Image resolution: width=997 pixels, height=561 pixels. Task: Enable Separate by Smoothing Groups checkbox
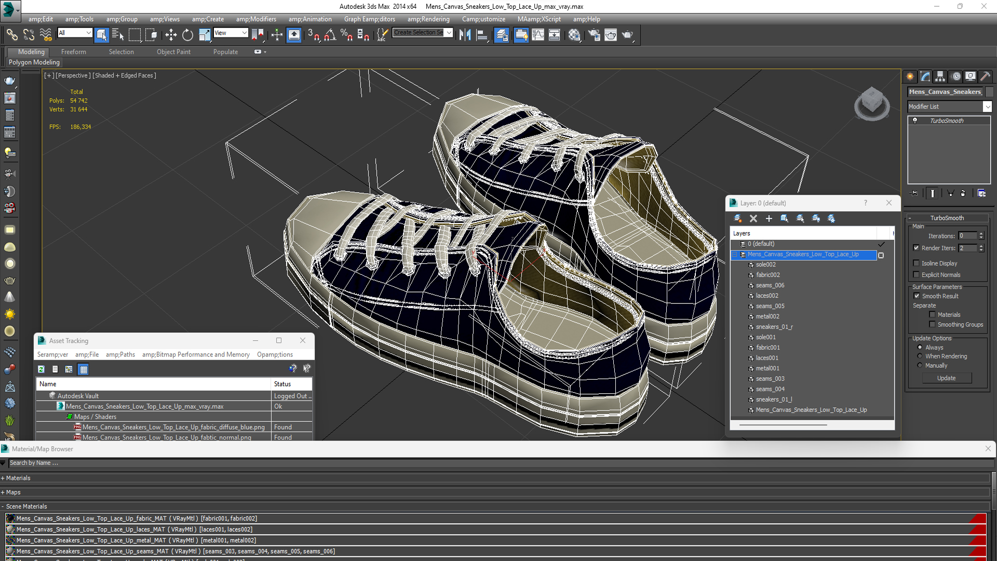(x=932, y=325)
